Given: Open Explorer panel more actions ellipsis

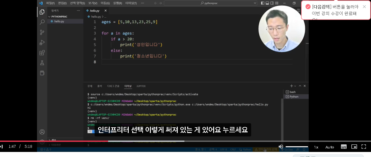Looking at the screenshot, I should coord(78,11).
